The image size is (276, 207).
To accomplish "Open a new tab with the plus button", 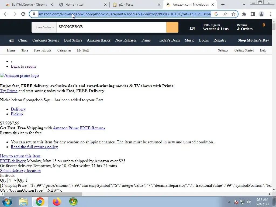I will coord(223,5).
